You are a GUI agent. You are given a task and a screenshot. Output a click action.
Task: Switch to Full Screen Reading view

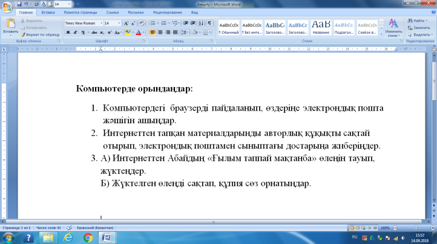click(x=358, y=228)
